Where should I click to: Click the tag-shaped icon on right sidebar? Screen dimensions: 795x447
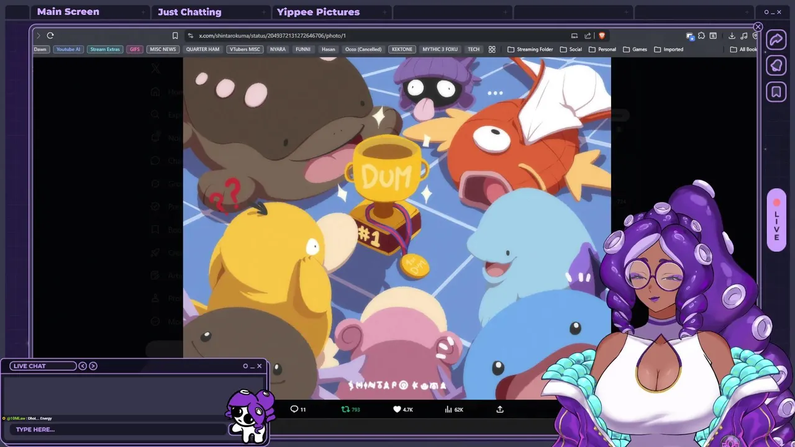click(776, 66)
